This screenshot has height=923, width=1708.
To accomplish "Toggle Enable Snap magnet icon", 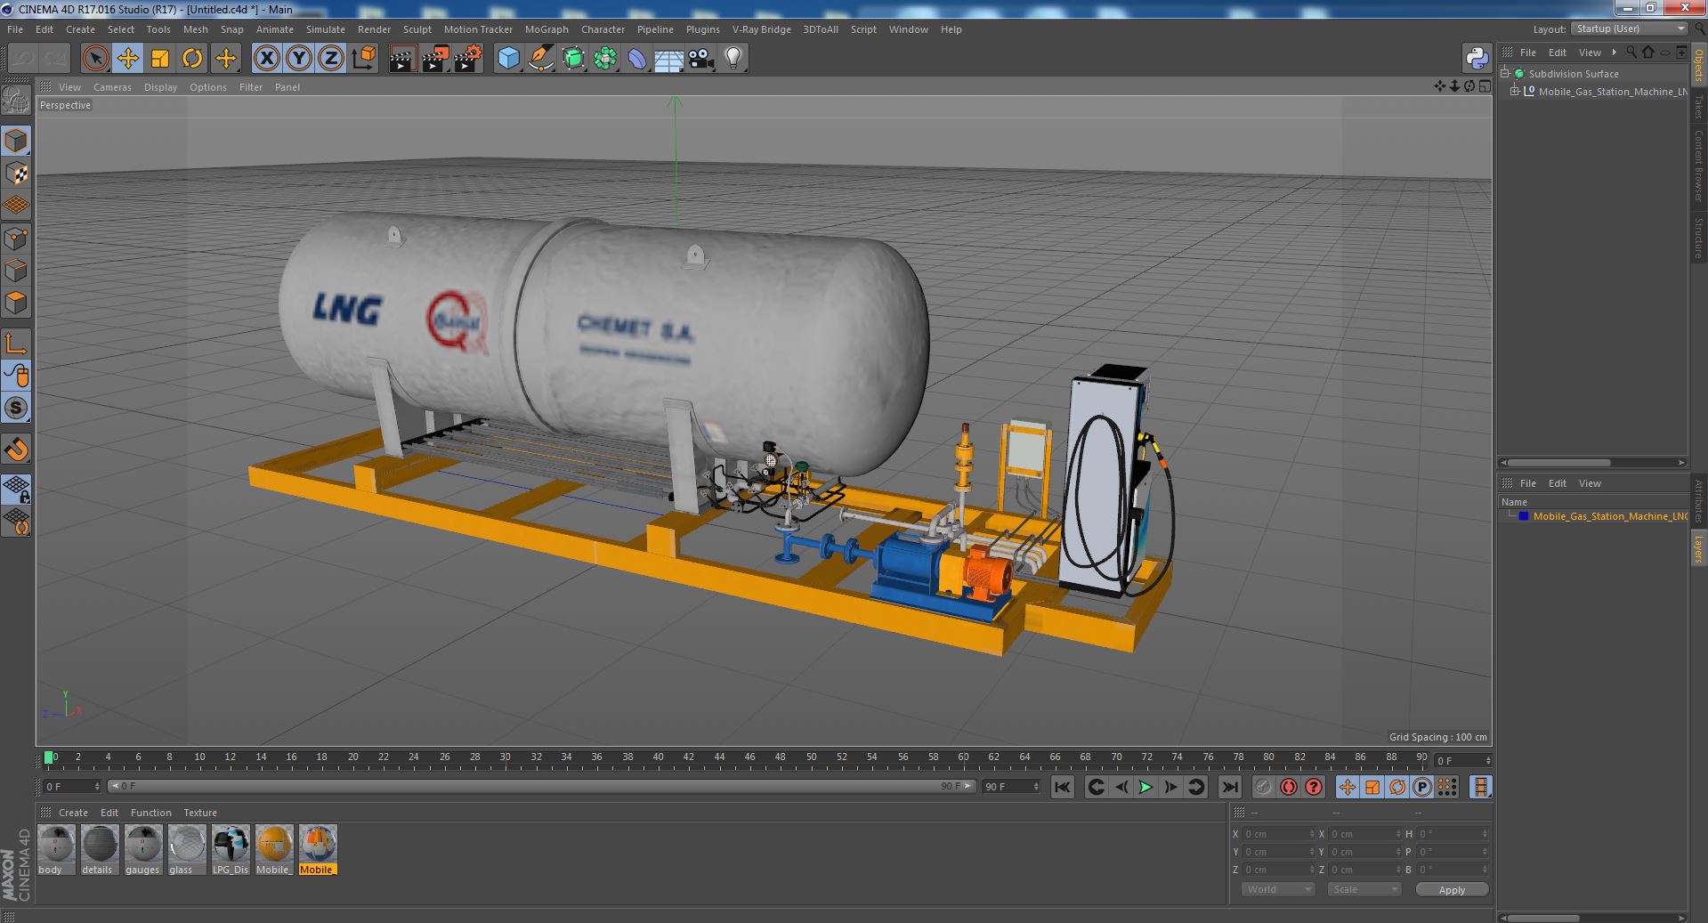I will [x=16, y=449].
